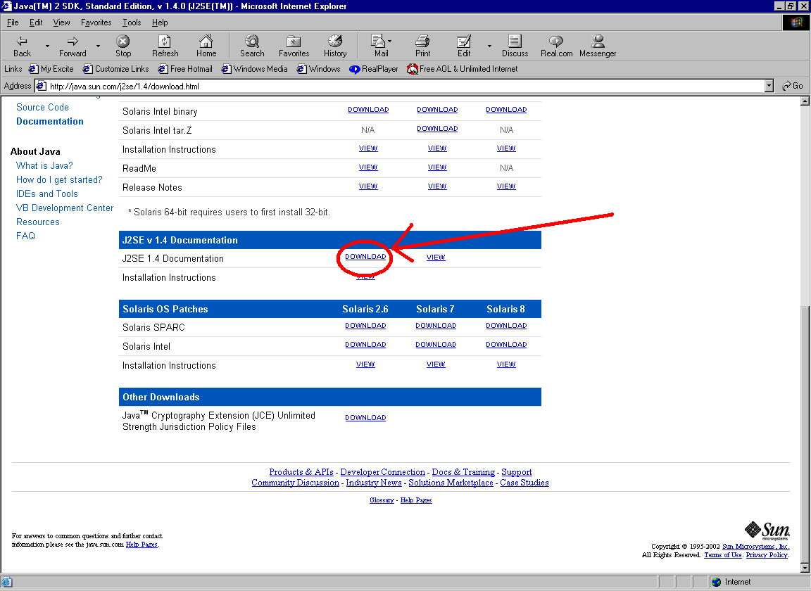The image size is (811, 591).
Task: Click the vertical scrollbar up arrow
Action: 805,101
